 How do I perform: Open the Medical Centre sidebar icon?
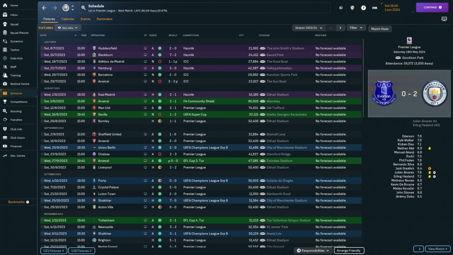point(5,84)
